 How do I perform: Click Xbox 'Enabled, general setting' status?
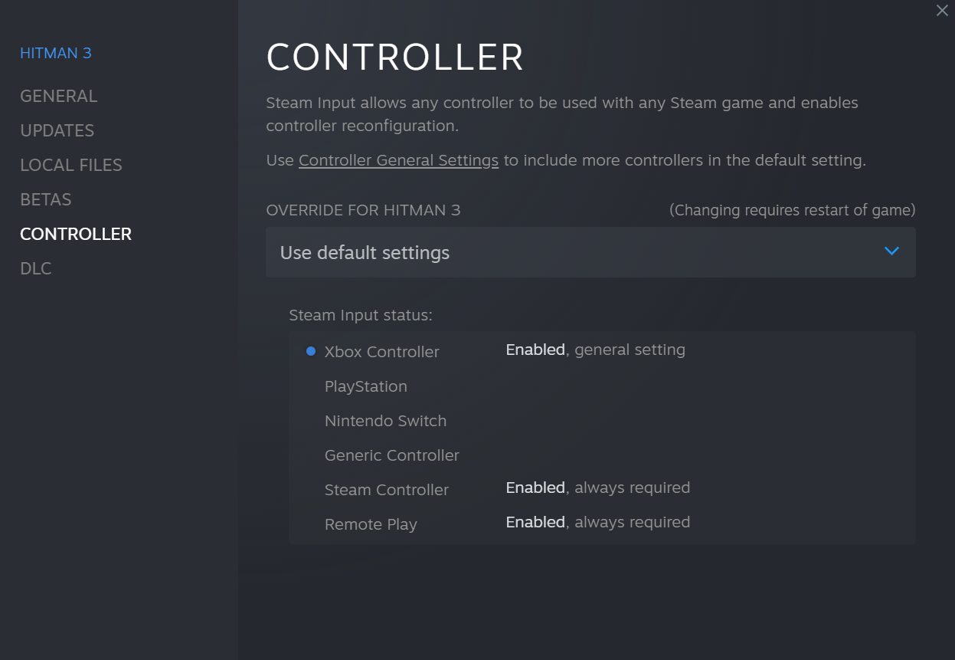(596, 350)
